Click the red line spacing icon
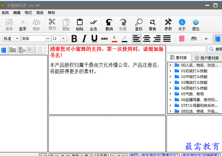Screen dimensions: 222x156 [x=181, y=39]
